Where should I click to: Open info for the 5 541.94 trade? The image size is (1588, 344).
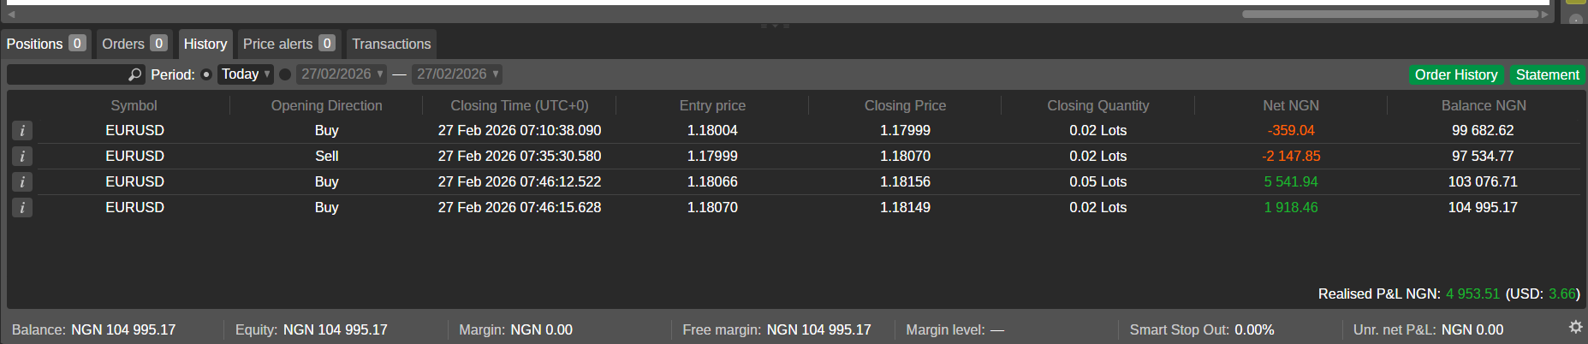click(x=22, y=182)
